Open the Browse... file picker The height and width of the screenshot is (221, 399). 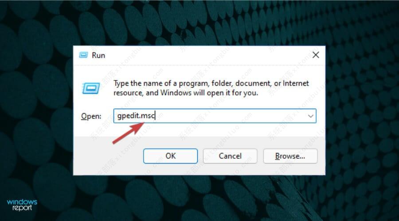coord(290,156)
